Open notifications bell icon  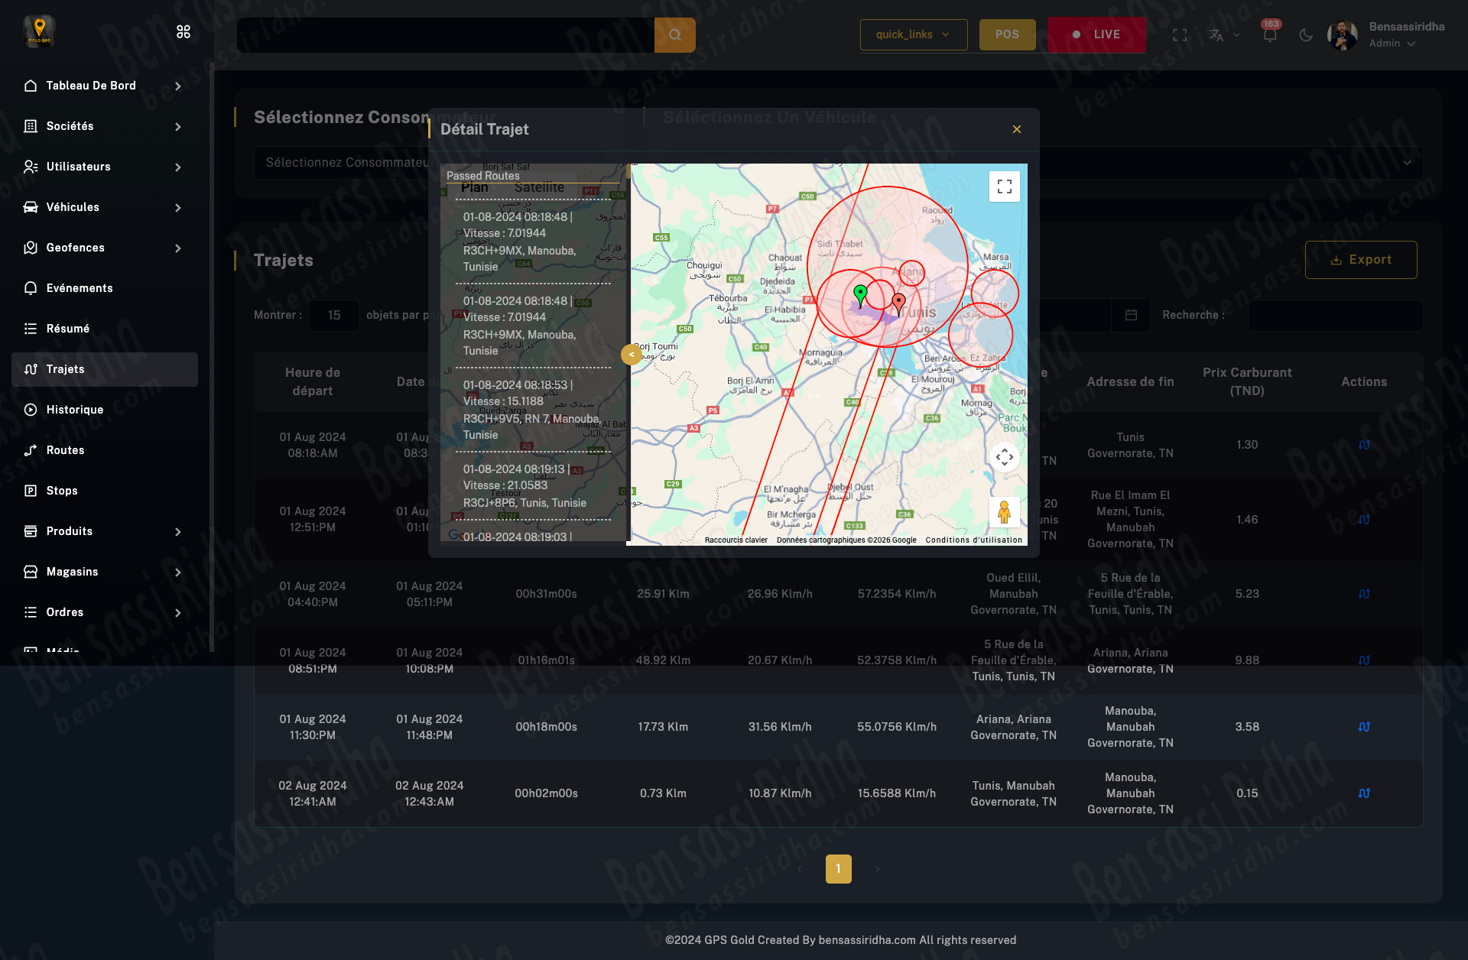(1269, 35)
